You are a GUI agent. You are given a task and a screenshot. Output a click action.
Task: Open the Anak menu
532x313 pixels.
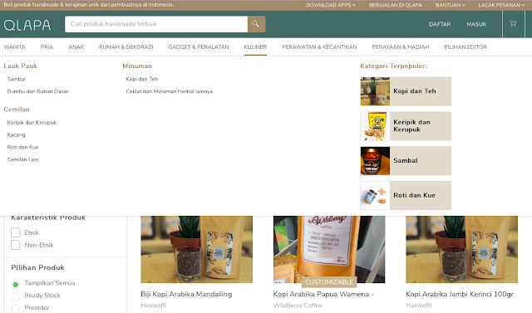(76, 47)
